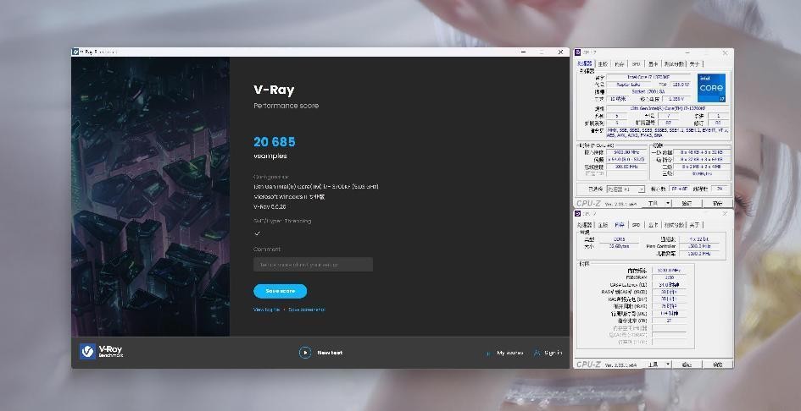Click the V-Ray Benchmark logo in footer
801x411 pixels.
[x=101, y=351]
